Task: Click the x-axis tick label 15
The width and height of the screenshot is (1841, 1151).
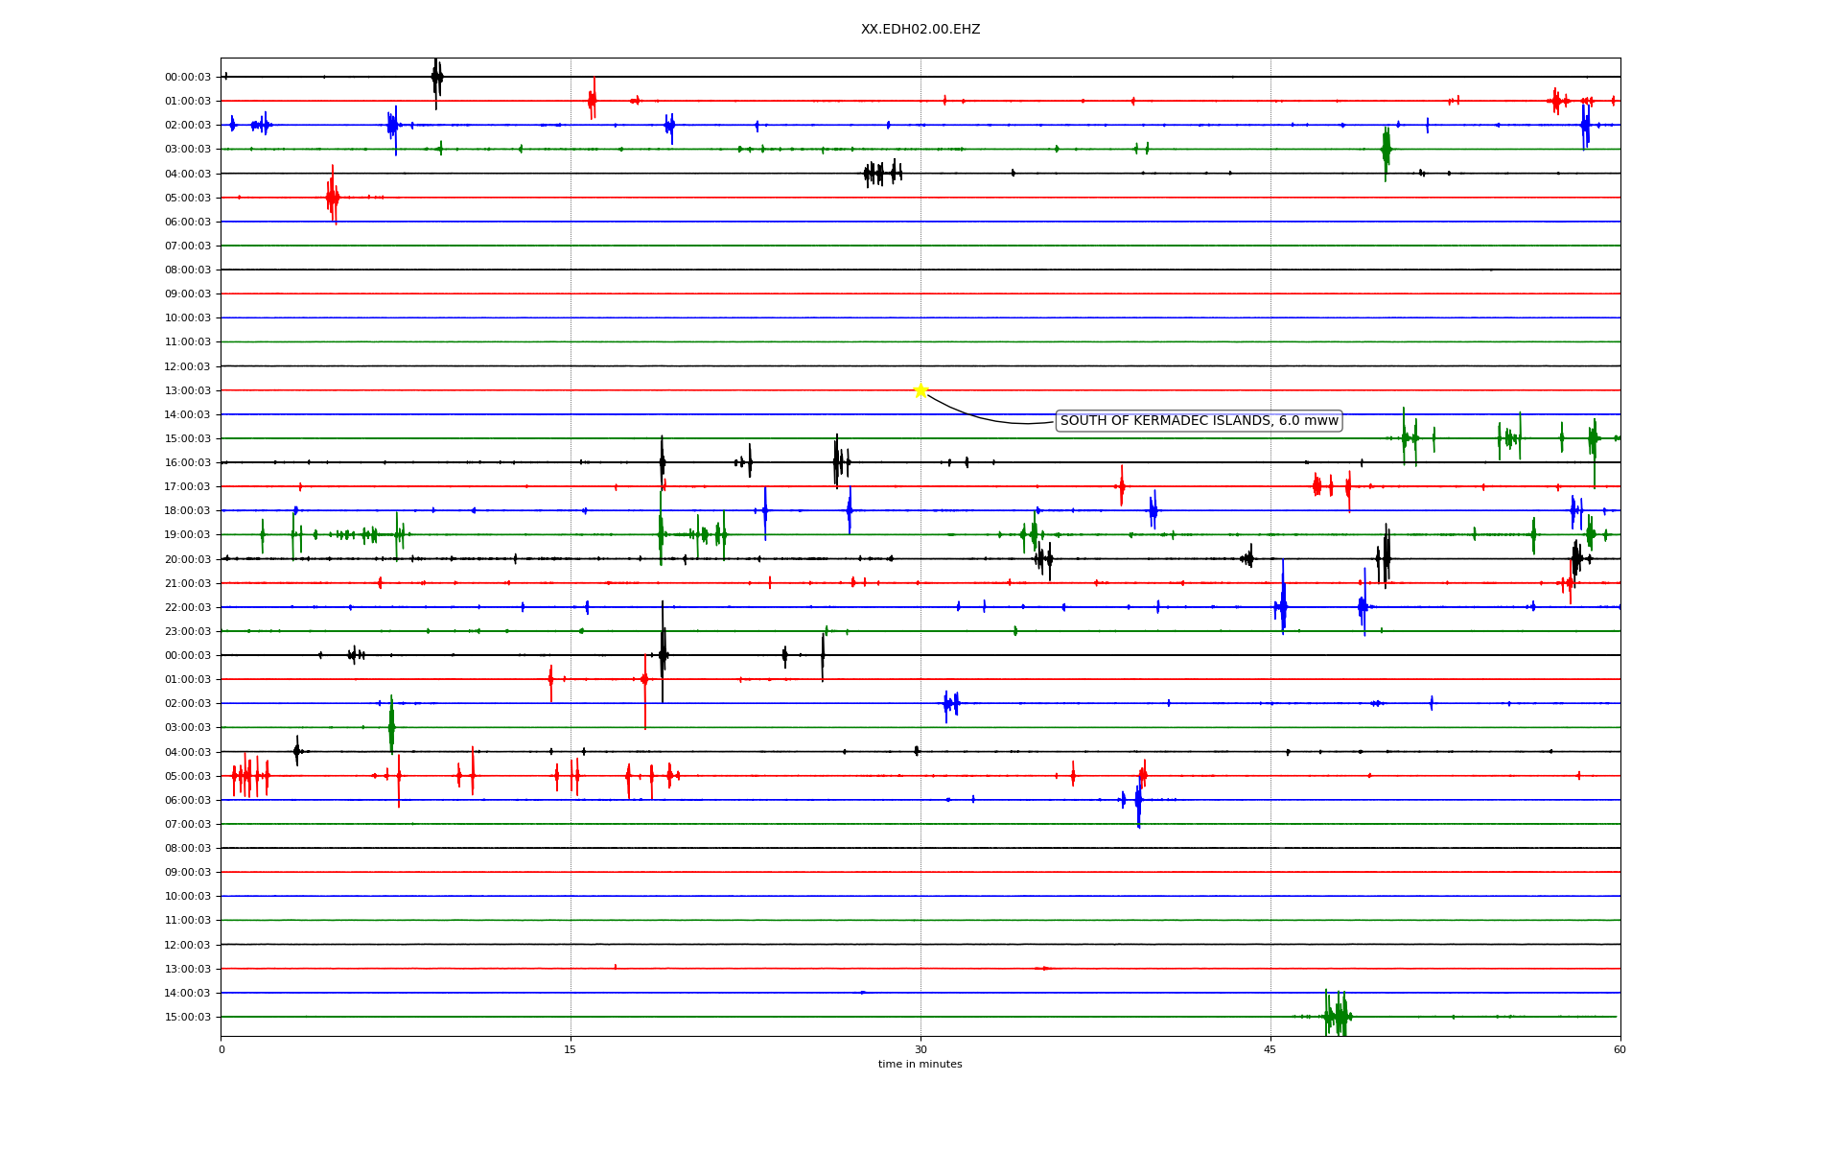Action: pyautogui.click(x=571, y=1049)
